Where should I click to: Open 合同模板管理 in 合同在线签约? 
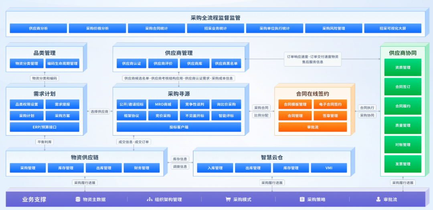coord(295,104)
